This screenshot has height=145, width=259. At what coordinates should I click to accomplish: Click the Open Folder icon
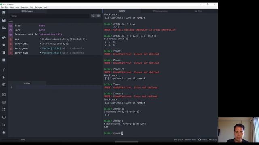[4, 28]
